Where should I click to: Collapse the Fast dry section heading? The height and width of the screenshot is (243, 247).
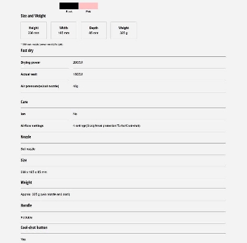[27, 51]
